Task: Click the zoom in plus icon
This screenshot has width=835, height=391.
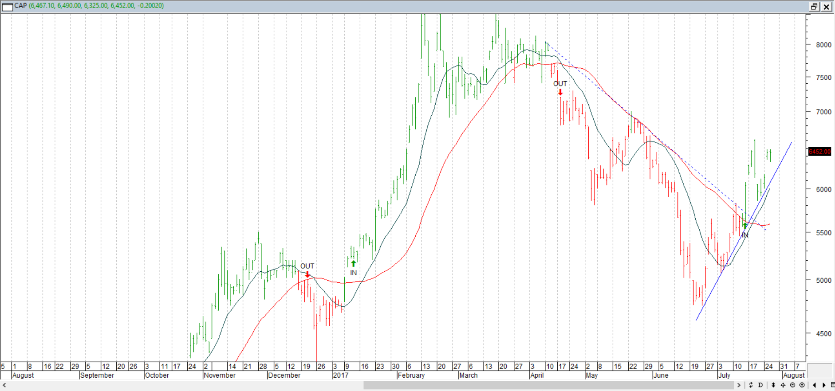Action: pos(802,385)
